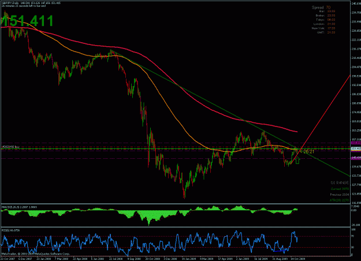This screenshot has width=361, height=261.
Task: Click the 2 Jun 2009 date label
Action: click(x=243, y=259)
